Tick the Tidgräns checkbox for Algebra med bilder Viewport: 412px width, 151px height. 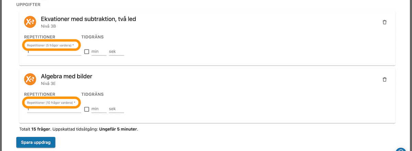coord(87,109)
